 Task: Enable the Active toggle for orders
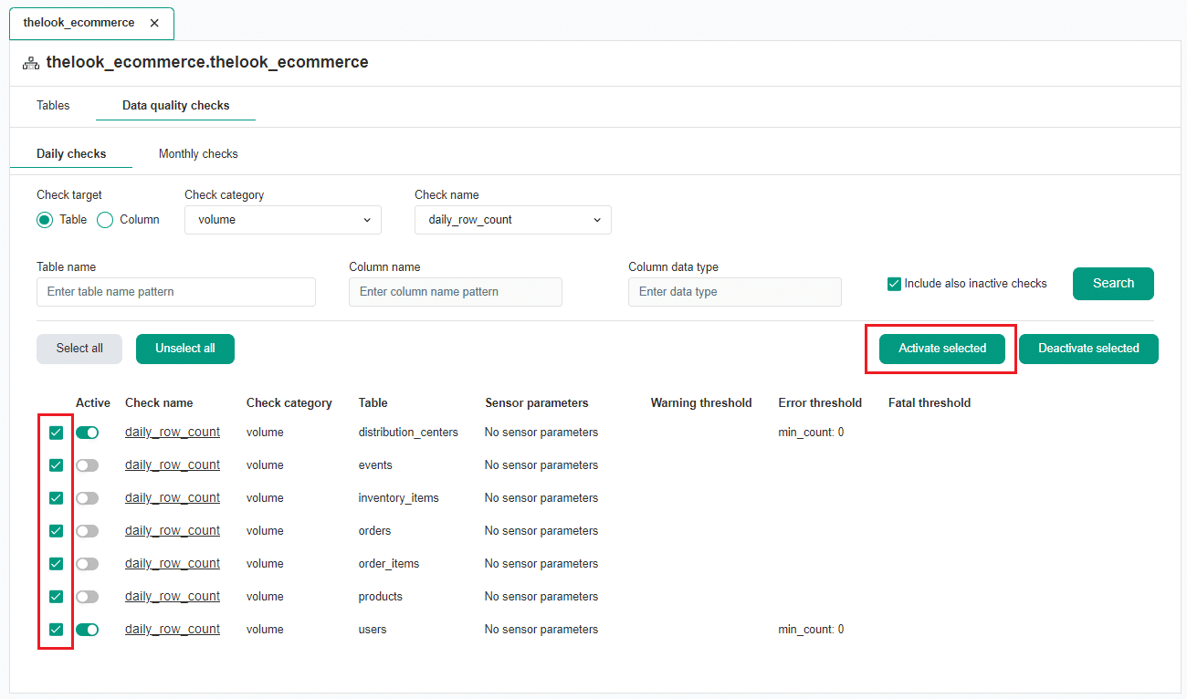click(87, 531)
